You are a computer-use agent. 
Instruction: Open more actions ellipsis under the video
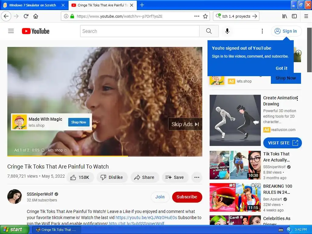197,177
